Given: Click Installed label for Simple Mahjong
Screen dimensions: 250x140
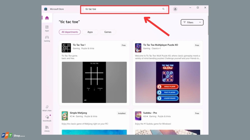Looking at the screenshot, I should (x=122, y=113).
